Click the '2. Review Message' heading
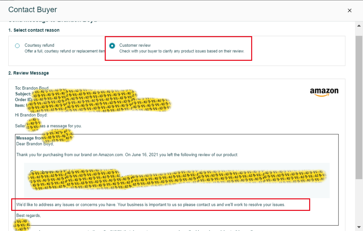This screenshot has width=363, height=231. (29, 73)
